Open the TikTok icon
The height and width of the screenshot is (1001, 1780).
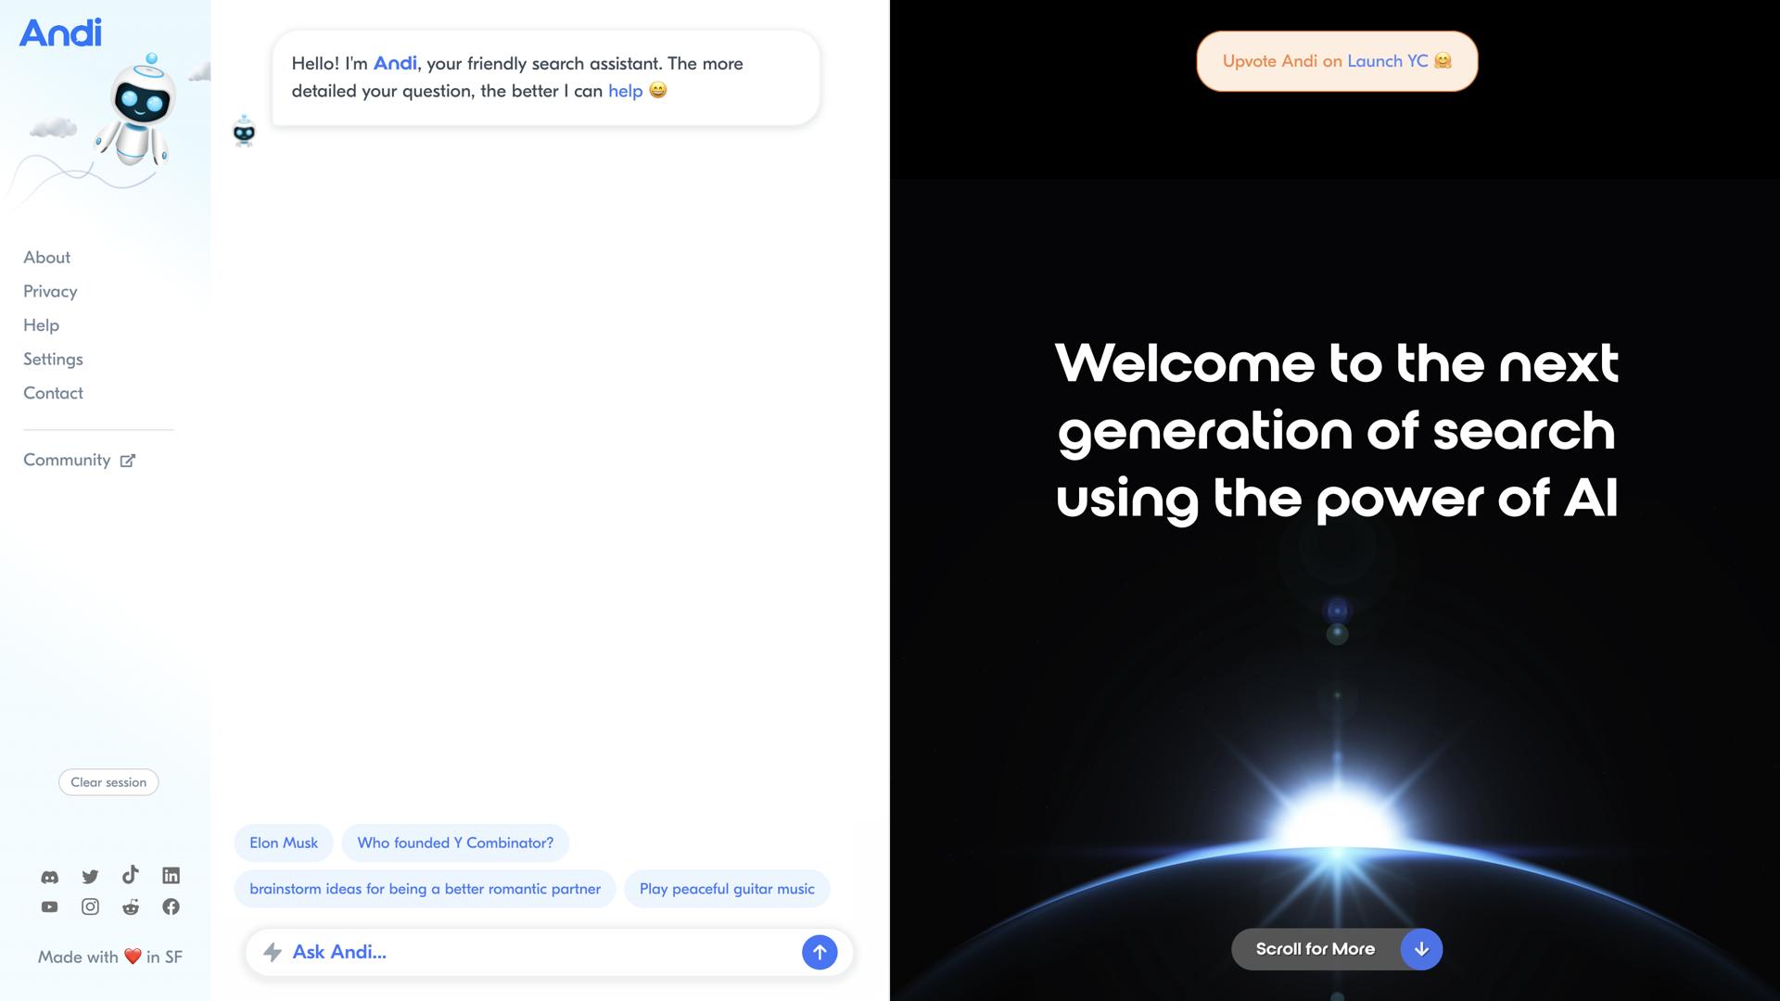coord(131,875)
